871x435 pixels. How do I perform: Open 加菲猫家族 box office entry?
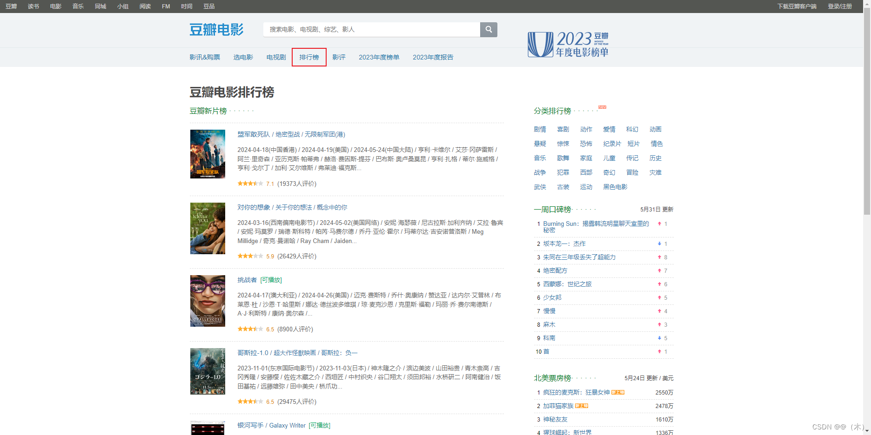558,406
